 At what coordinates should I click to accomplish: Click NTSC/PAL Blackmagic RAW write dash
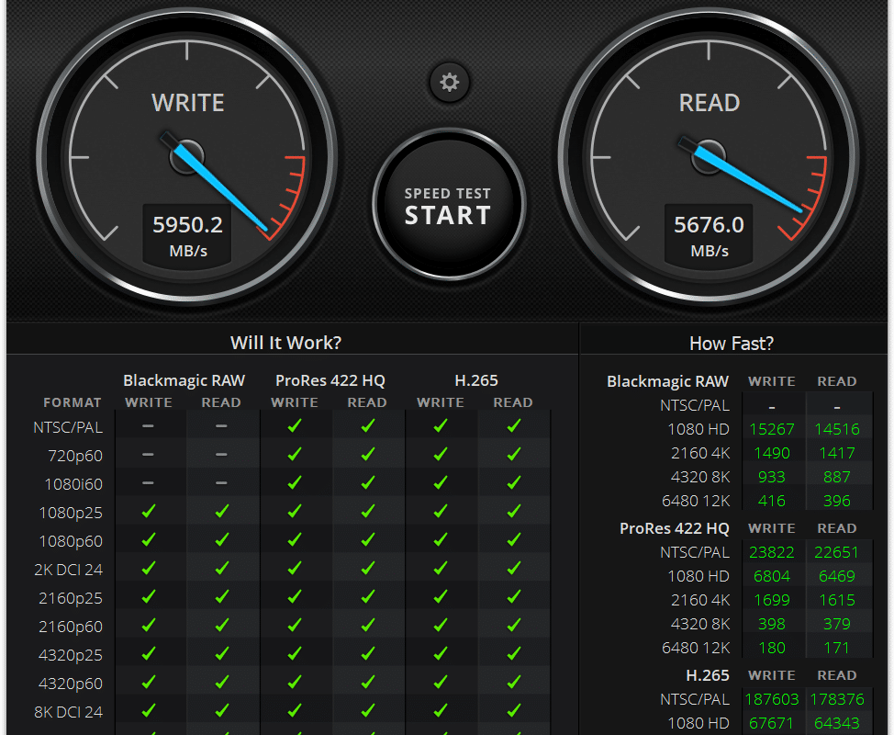coord(149,426)
